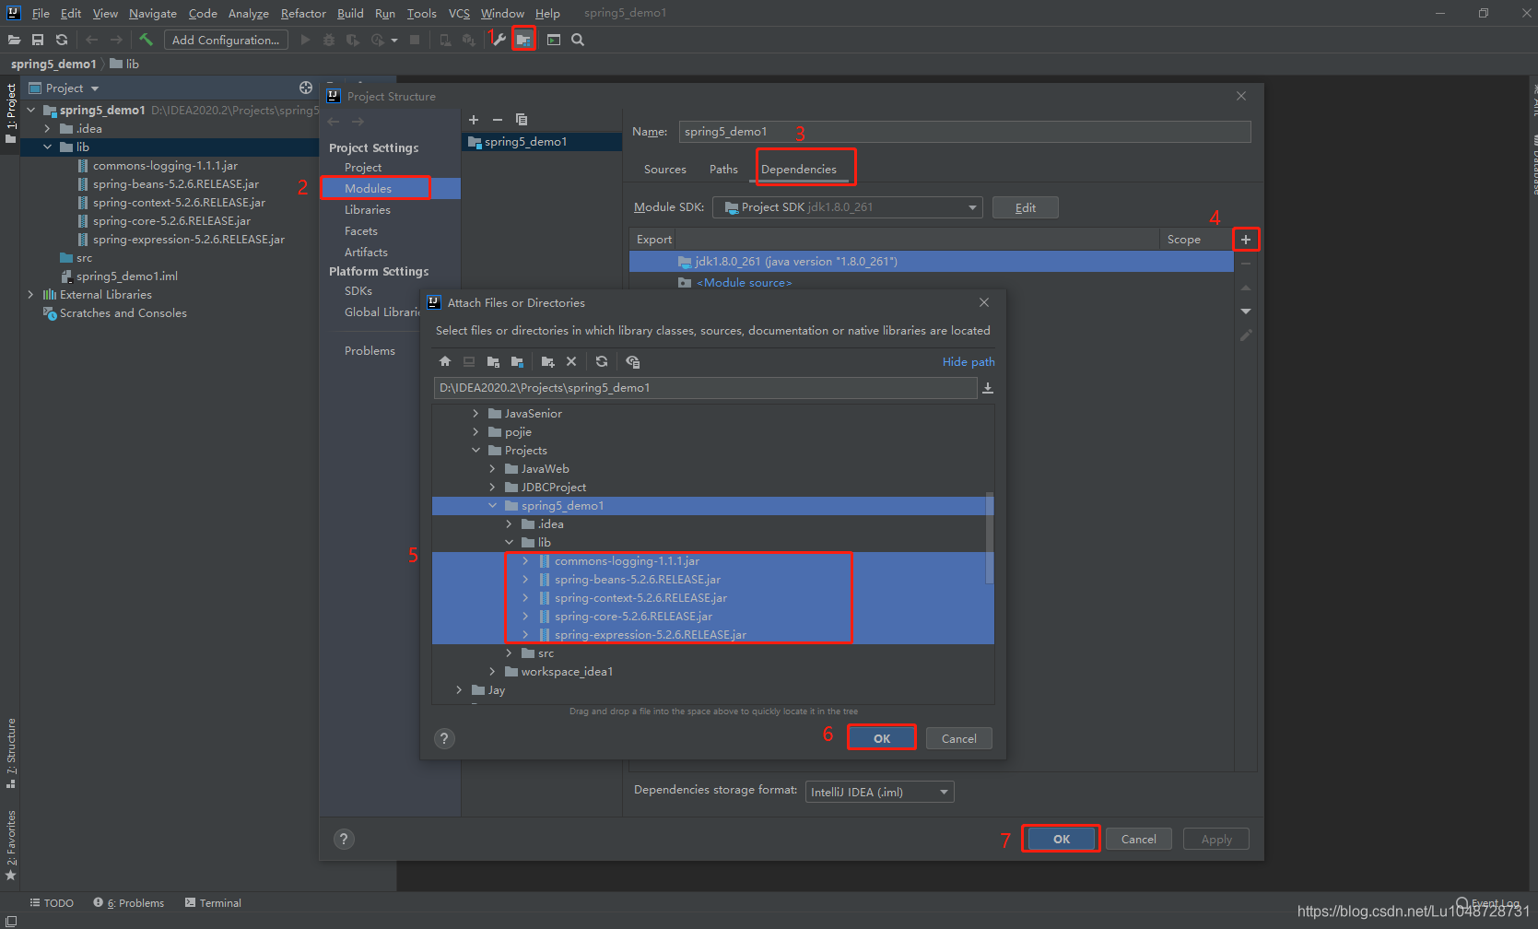Open the Module SDK dropdown
1538x929 pixels.
point(848,207)
